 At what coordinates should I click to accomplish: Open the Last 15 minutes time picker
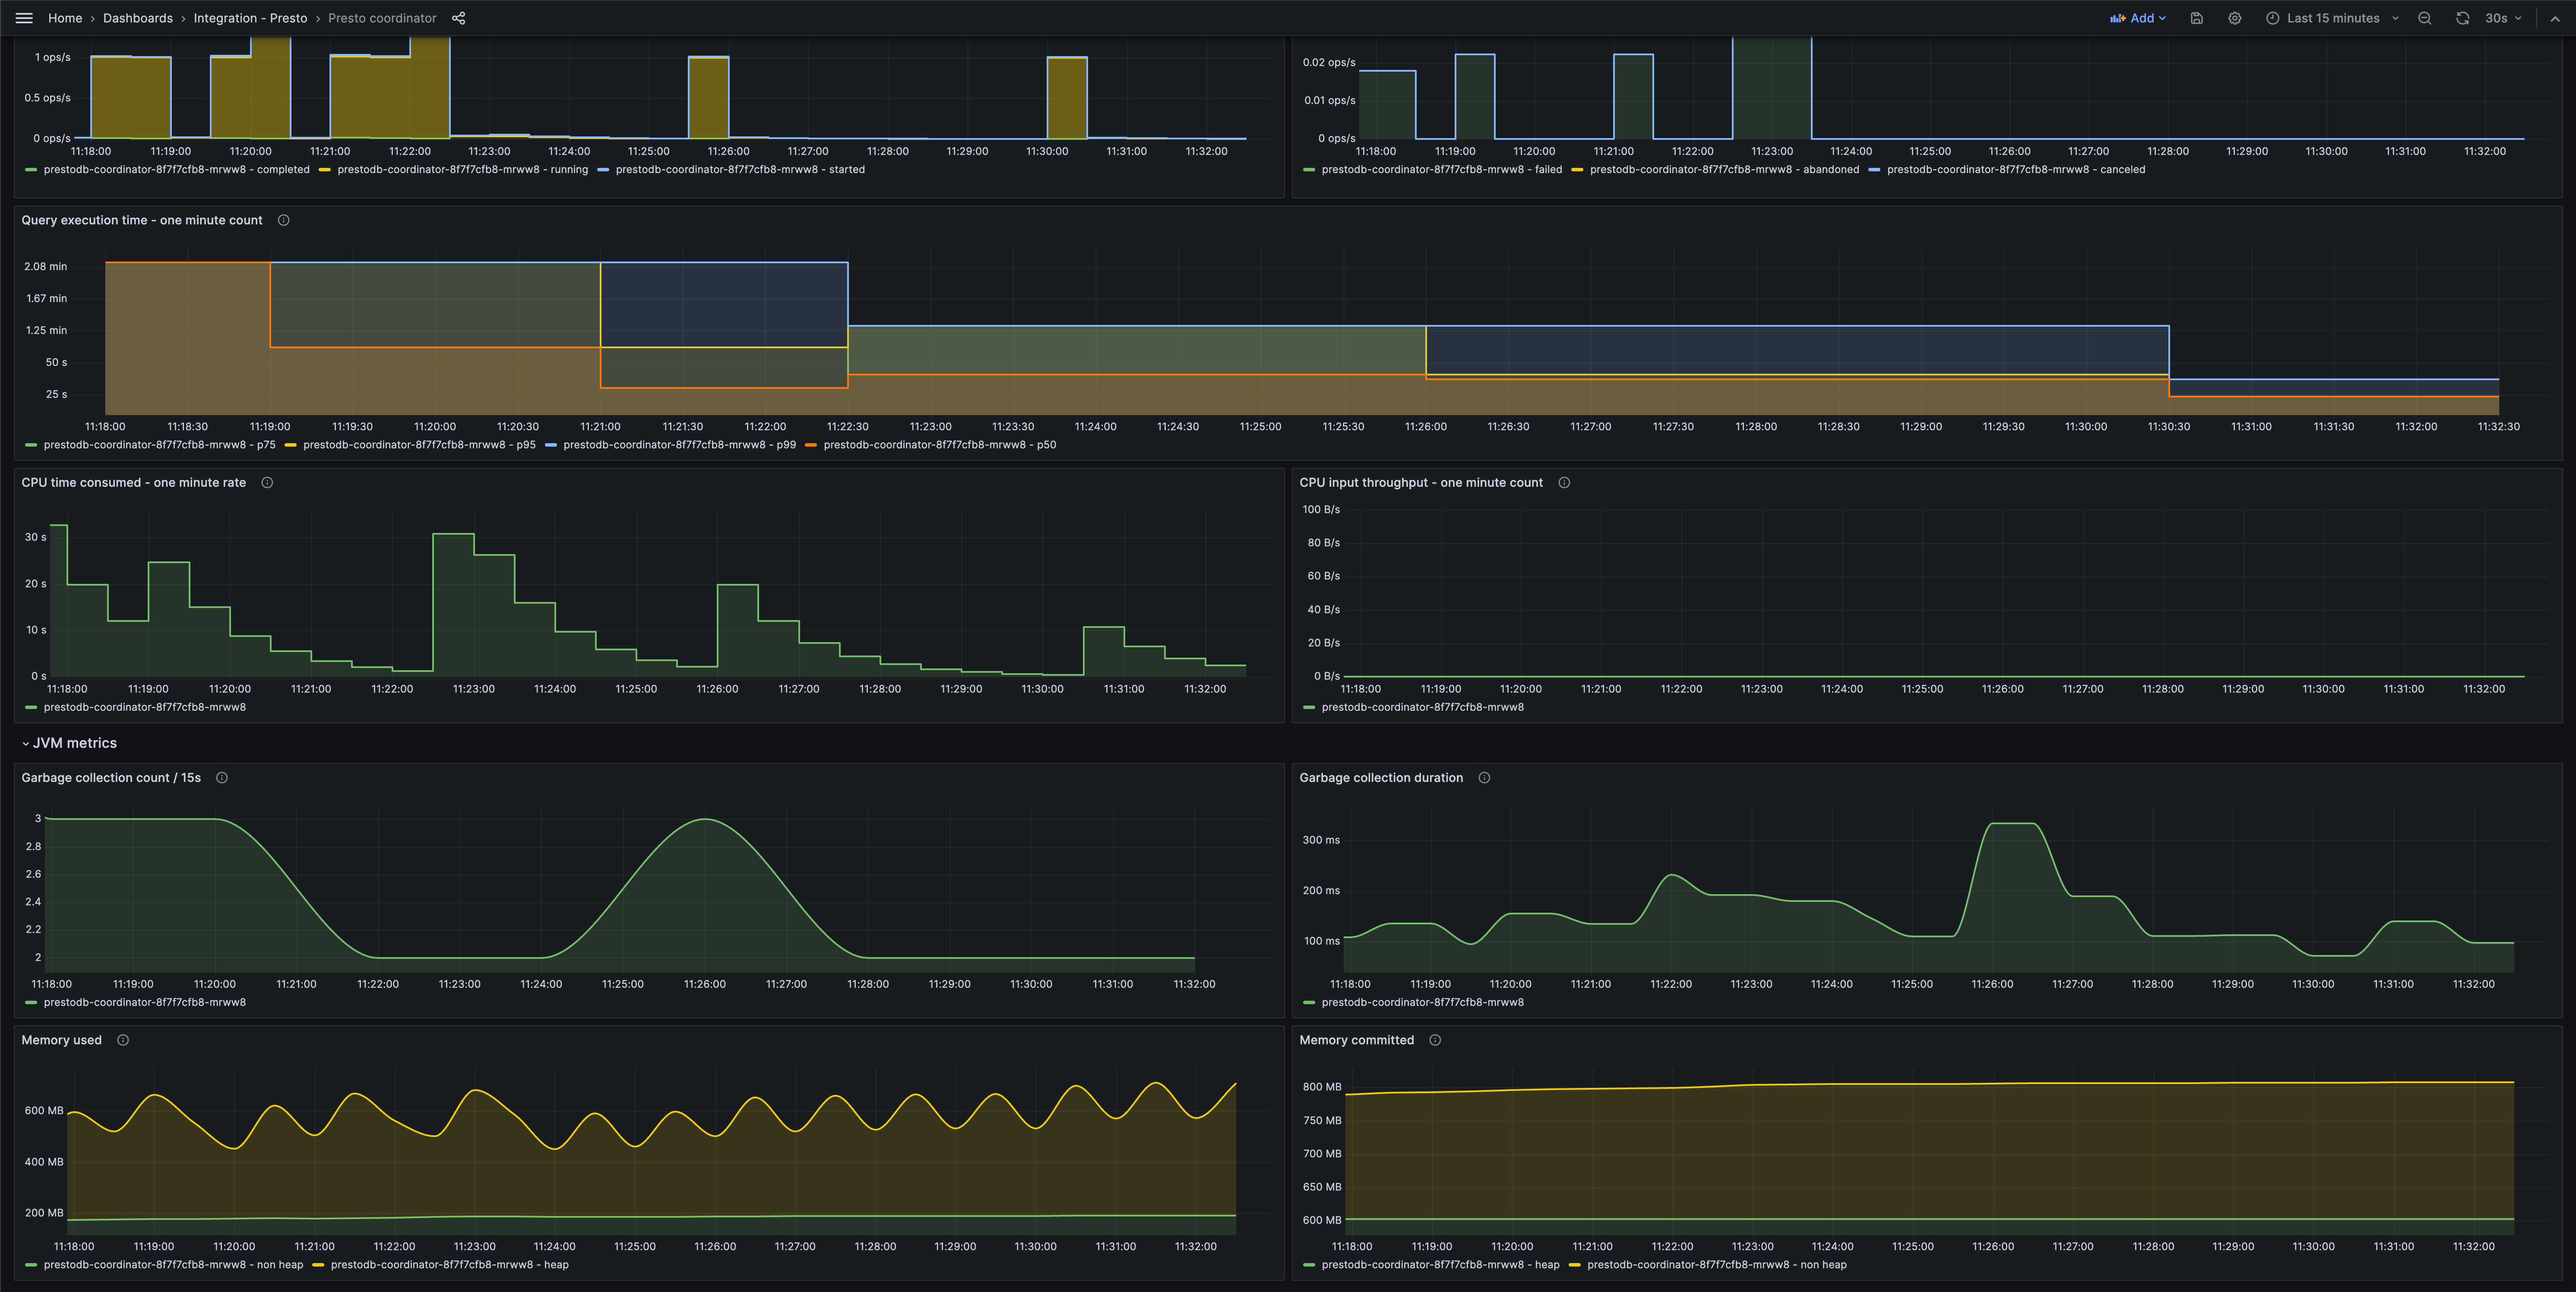pyautogui.click(x=2332, y=18)
